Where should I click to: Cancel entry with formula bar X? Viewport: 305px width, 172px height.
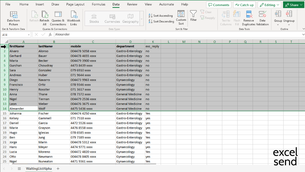[x=36, y=35]
